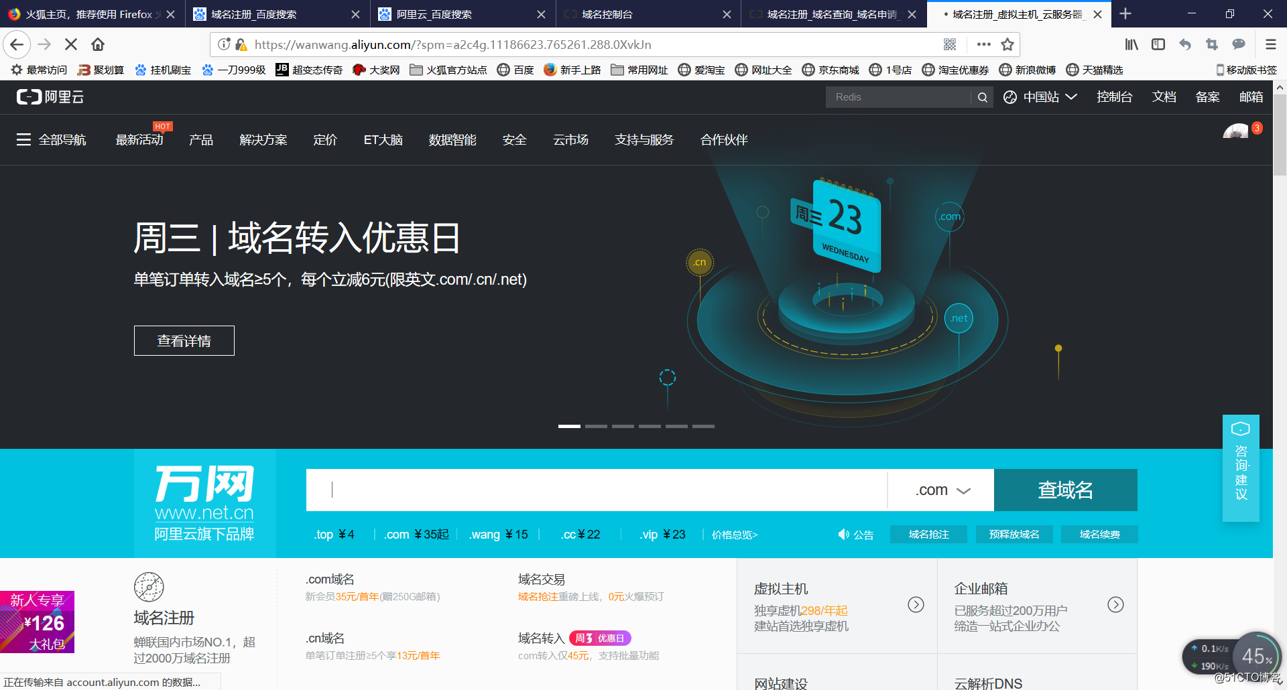Click the 企业邮箱 arrow circle icon
This screenshot has height=690, width=1287.
pos(1115,605)
